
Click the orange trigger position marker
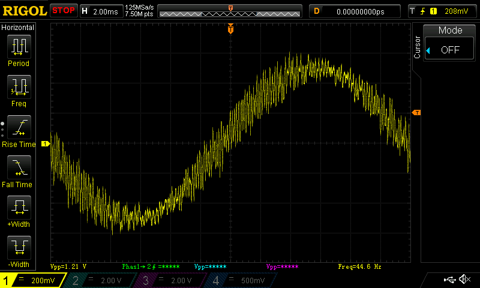[230, 29]
